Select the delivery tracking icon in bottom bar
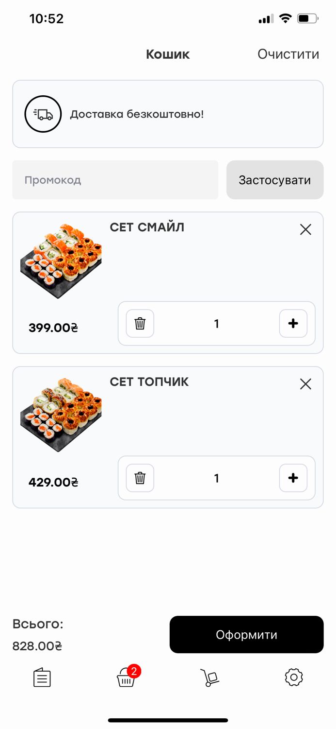 pyautogui.click(x=209, y=677)
